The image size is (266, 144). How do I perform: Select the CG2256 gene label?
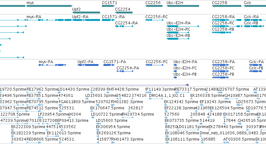(x=153, y=3)
